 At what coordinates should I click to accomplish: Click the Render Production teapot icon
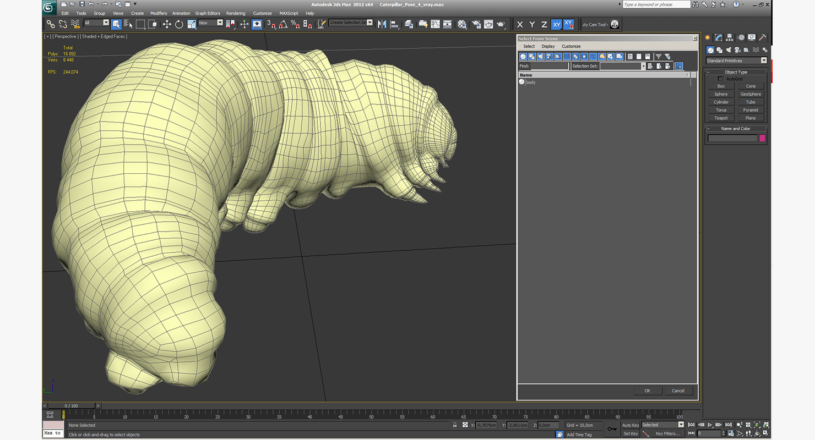501,24
